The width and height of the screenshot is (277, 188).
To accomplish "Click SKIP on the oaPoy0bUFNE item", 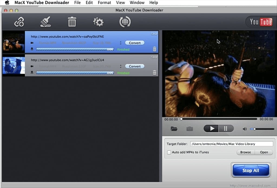I will (154, 34).
